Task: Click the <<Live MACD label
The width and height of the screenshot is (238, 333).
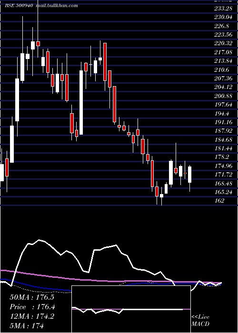Action: (200, 320)
